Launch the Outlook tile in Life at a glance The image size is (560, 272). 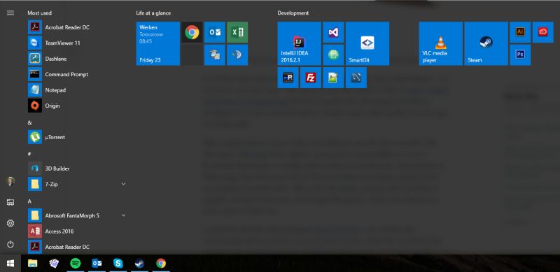pos(215,32)
